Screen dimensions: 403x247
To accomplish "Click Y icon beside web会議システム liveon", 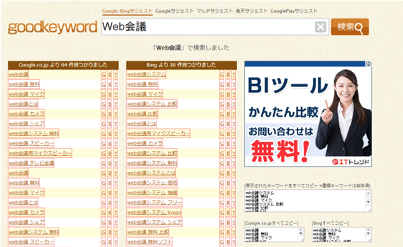I will point(234,212).
